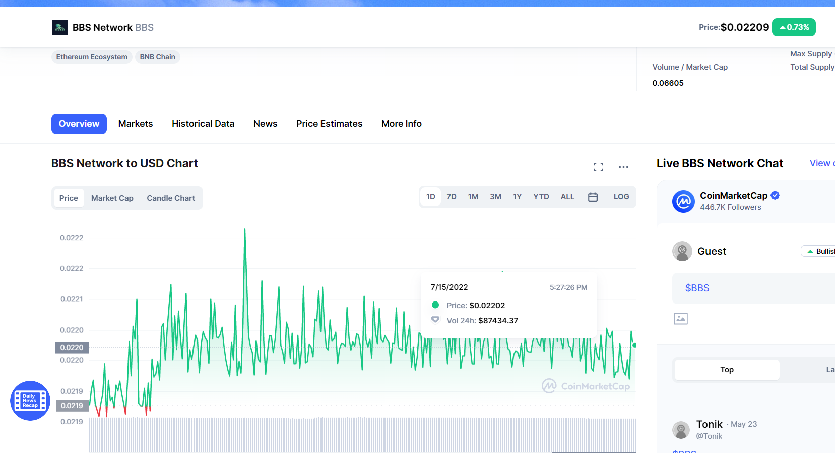Select the Price chart view
The image size is (835, 453).
69,198
